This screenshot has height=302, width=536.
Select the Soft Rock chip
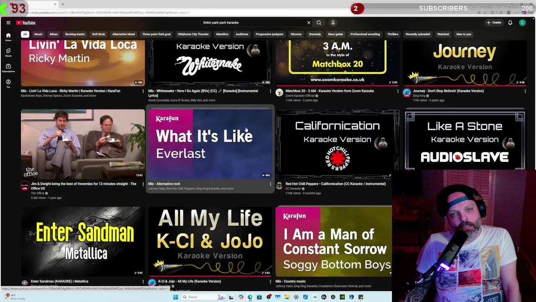pyautogui.click(x=98, y=34)
